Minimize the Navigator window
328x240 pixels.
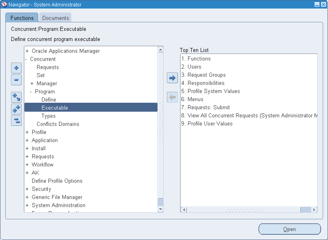[317, 4]
